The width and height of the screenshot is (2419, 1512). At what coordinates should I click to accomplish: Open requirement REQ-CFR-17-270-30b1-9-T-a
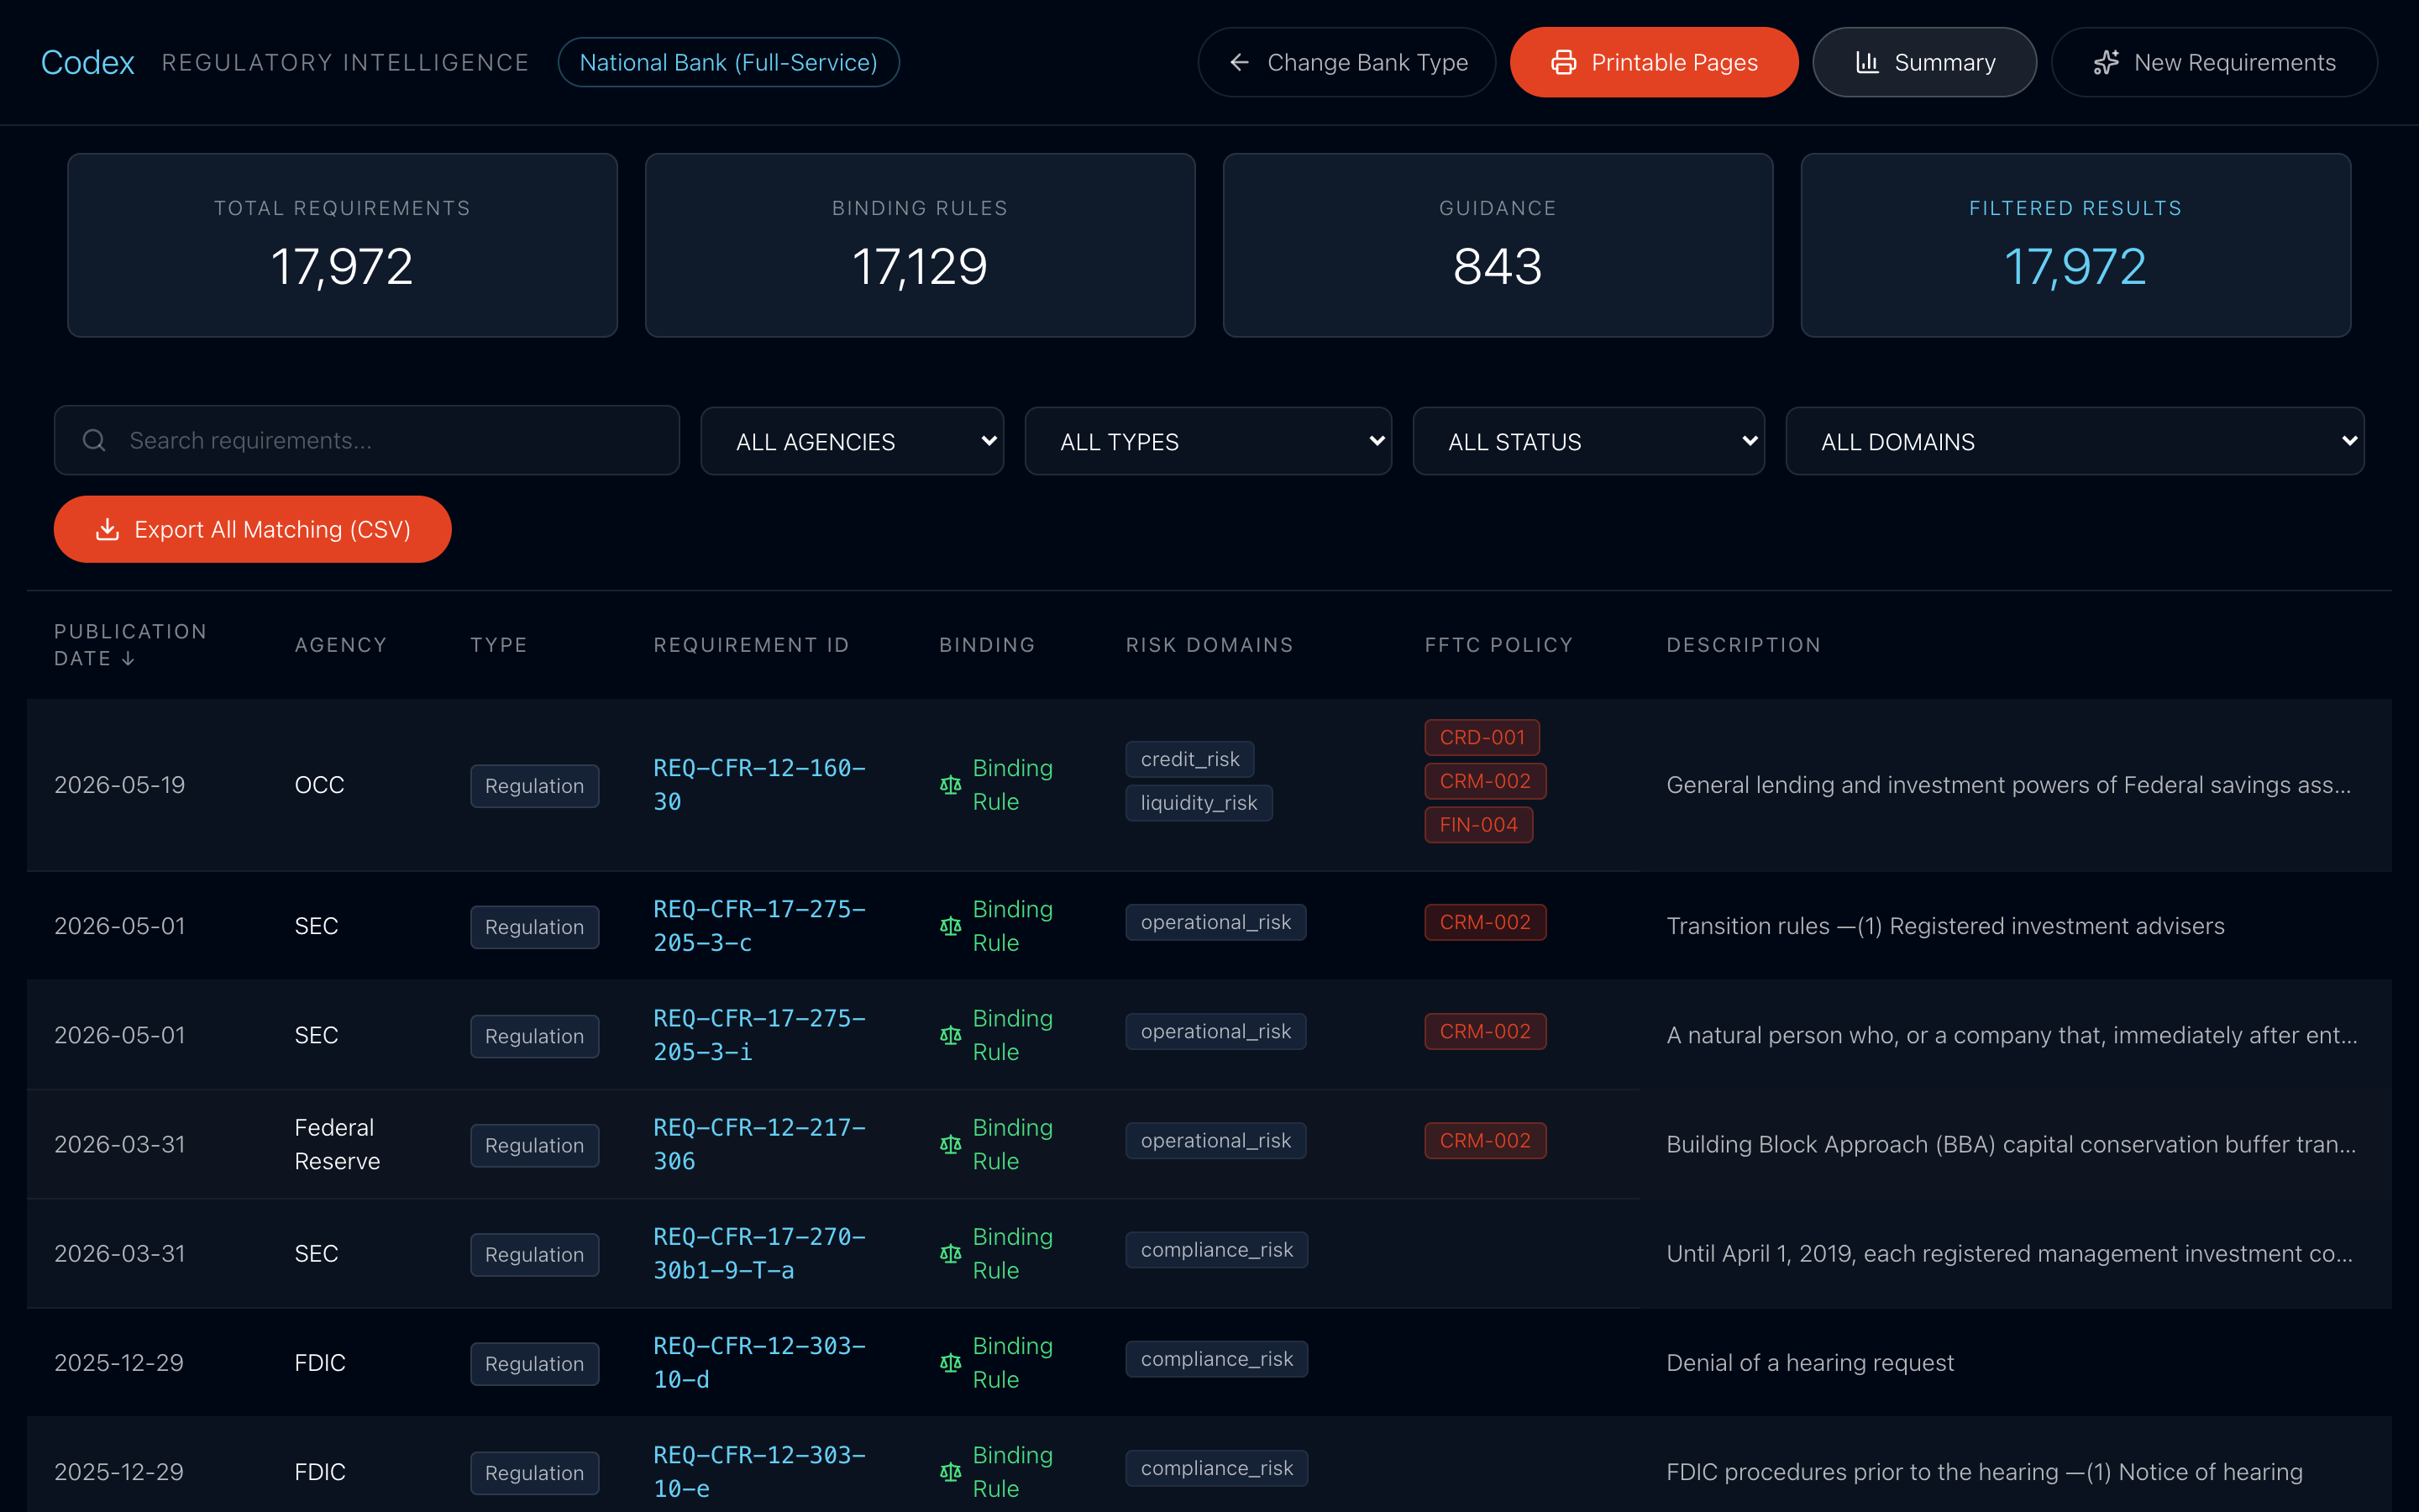click(759, 1253)
